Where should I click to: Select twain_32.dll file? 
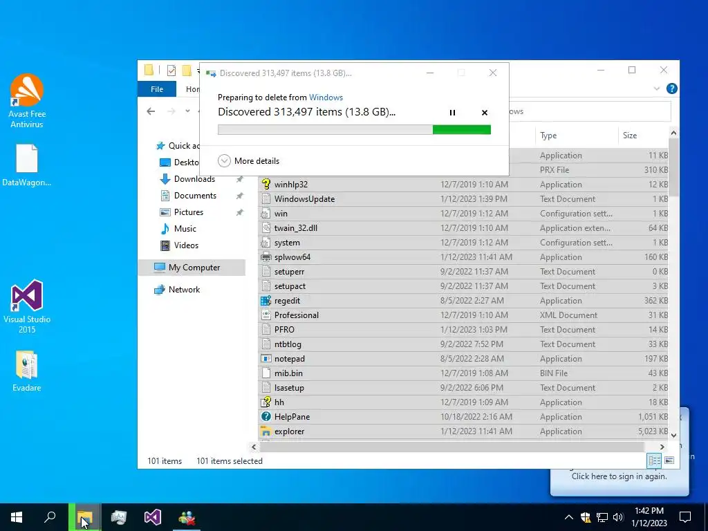tap(296, 228)
